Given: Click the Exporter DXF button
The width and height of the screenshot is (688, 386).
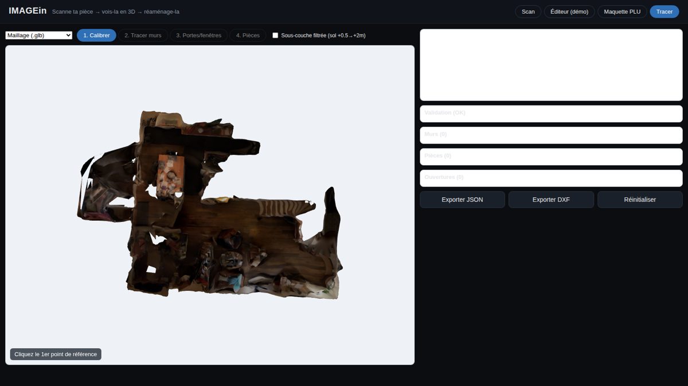Looking at the screenshot, I should pos(551,200).
